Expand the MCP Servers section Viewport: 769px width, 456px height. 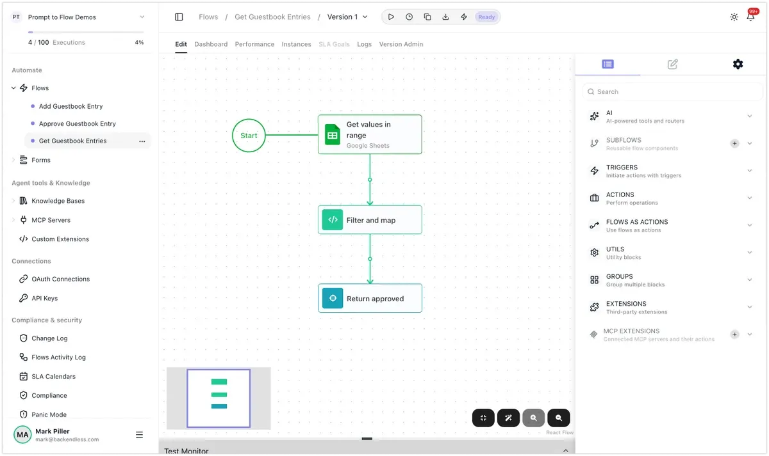point(13,220)
